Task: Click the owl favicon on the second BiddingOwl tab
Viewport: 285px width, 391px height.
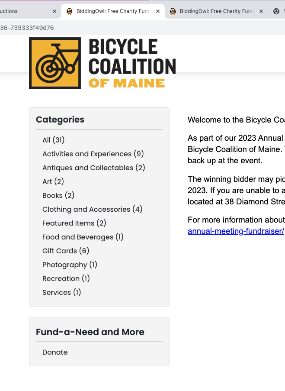Action: point(173,11)
